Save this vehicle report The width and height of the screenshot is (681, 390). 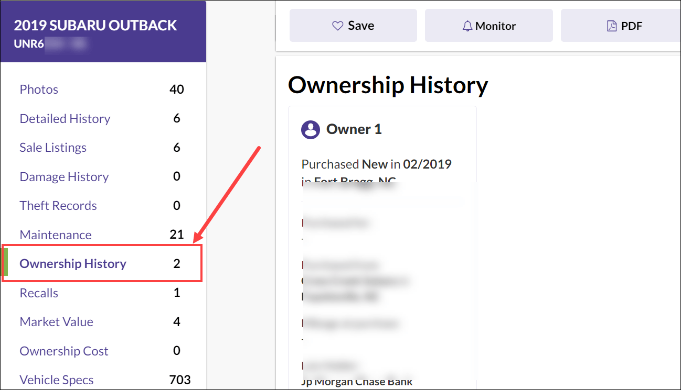pyautogui.click(x=353, y=25)
